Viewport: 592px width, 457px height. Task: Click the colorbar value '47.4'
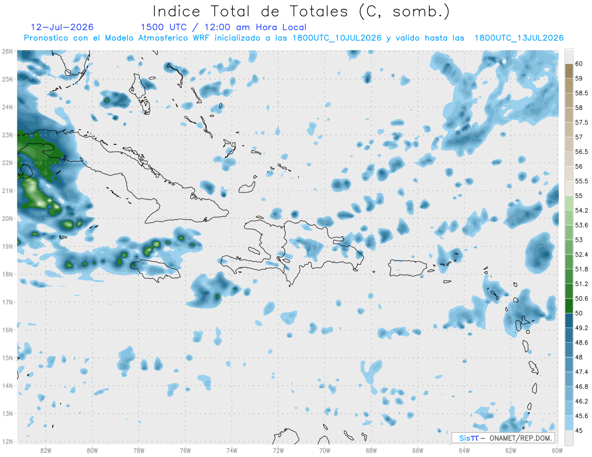tap(582, 372)
